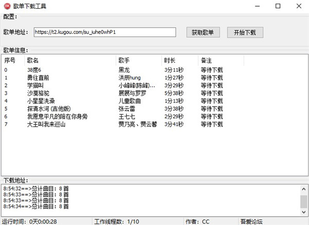Image resolution: width=309 pixels, height=225 pixels.
Task: Click the app icon in title bar
Action: [7, 6]
